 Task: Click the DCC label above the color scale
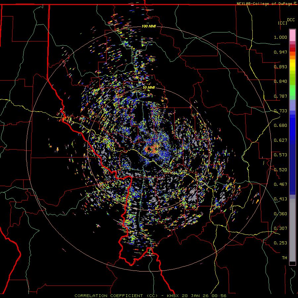tap(291, 20)
